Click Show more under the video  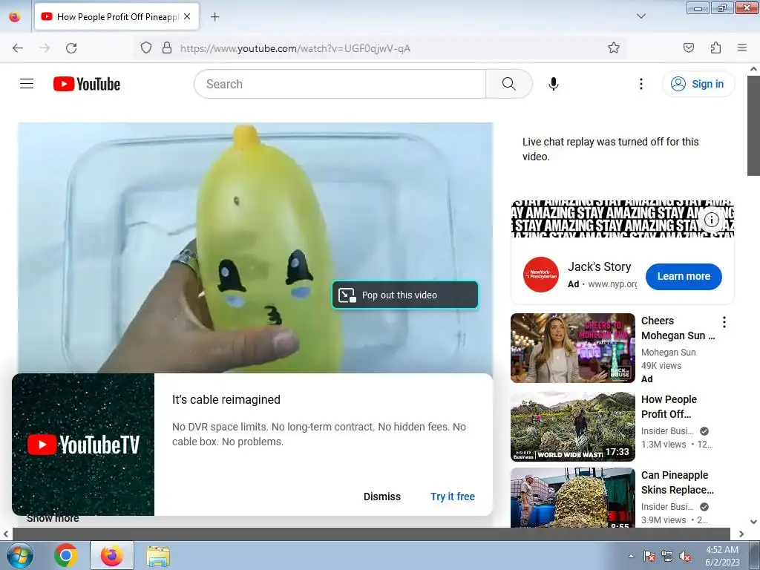pos(53,518)
